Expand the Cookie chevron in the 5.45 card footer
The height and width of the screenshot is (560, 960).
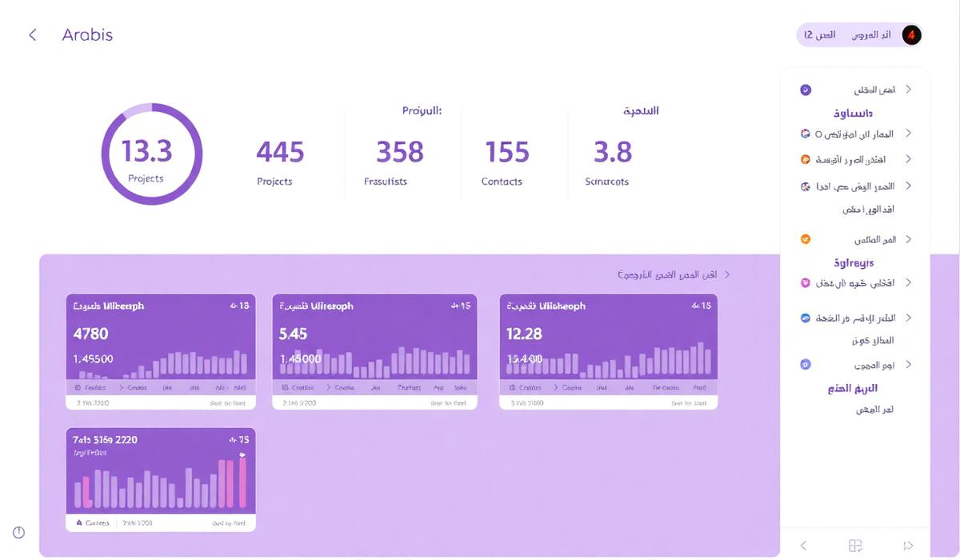[x=328, y=387]
